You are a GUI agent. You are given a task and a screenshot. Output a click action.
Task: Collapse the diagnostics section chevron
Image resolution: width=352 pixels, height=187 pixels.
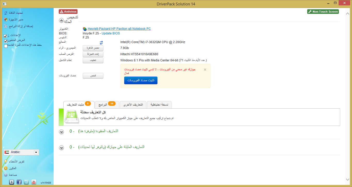(61, 21)
